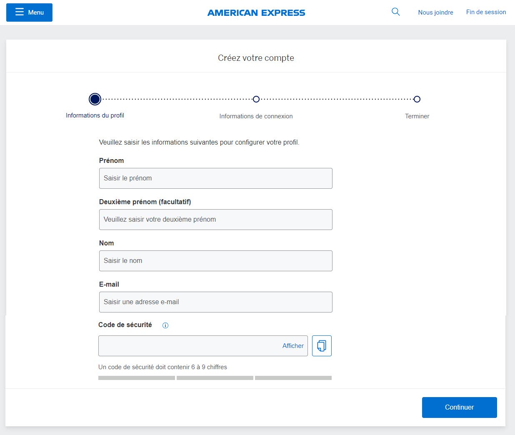
Task: Click the American Express logo
Action: (256, 13)
